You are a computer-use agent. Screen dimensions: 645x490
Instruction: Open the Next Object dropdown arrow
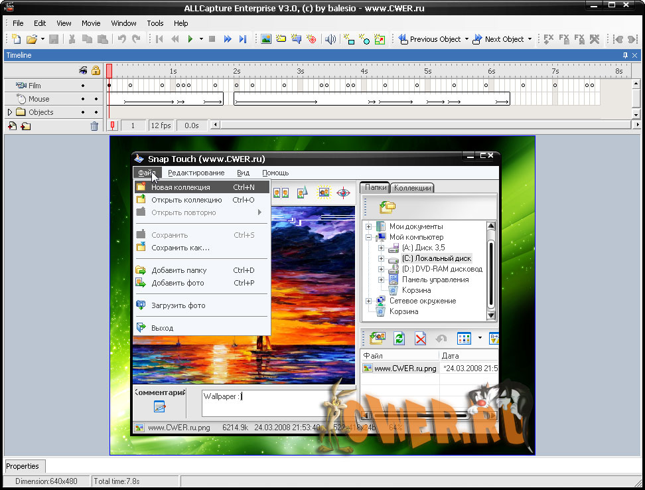tap(530, 39)
